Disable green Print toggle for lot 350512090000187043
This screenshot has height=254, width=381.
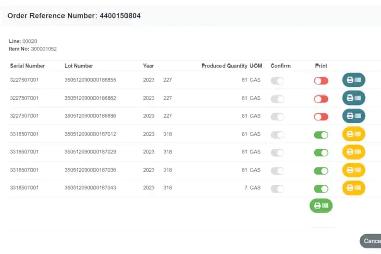(321, 188)
